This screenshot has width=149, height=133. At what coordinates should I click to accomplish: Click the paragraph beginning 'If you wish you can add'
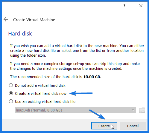click(77, 51)
